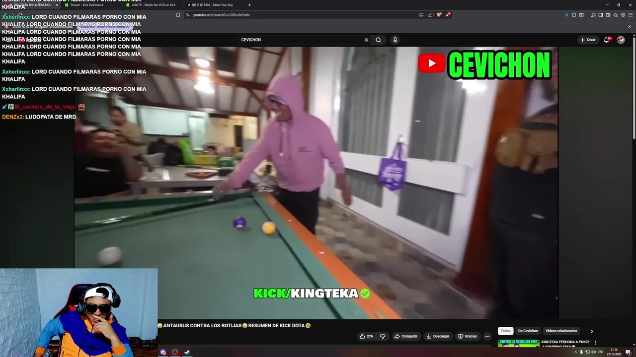This screenshot has width=636, height=357.
Task: Select the Videos relacionados filter chip
Action: pyautogui.click(x=561, y=331)
